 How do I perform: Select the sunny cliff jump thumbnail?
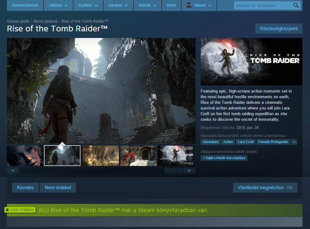click(101, 156)
